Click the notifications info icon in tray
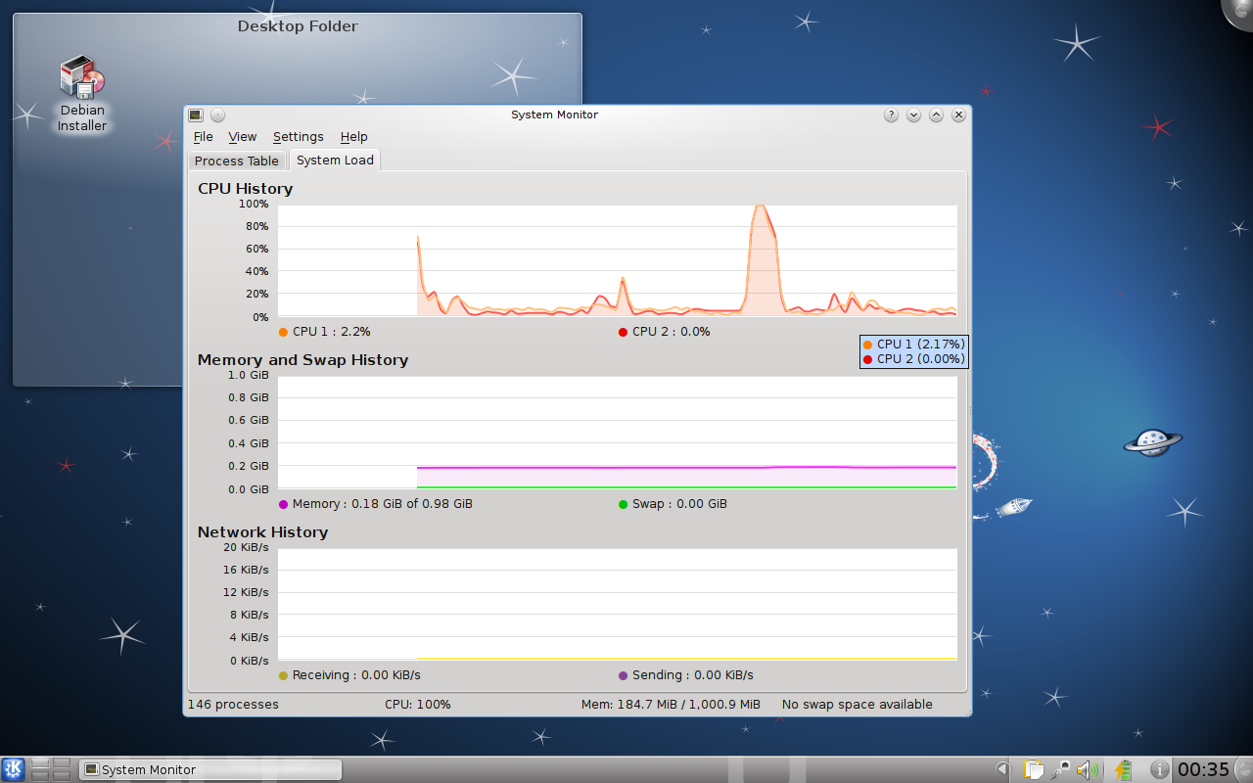1253x783 pixels. (1158, 769)
